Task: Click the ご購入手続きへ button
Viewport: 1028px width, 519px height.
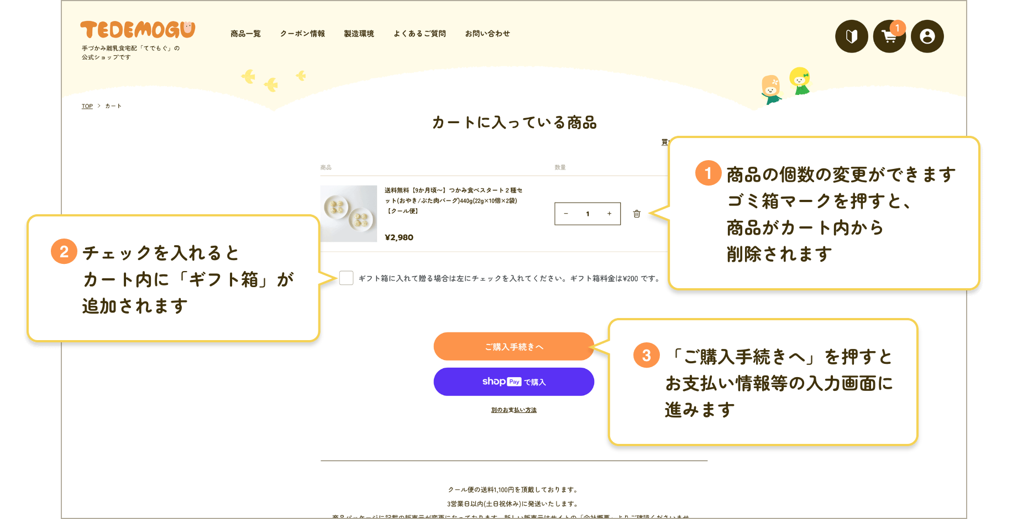Action: [x=514, y=347]
